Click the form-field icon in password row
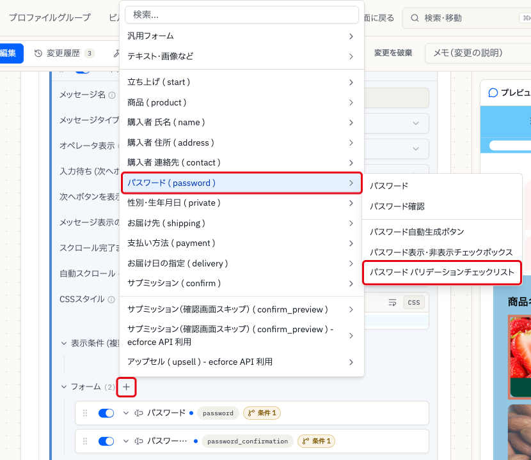 coord(138,413)
